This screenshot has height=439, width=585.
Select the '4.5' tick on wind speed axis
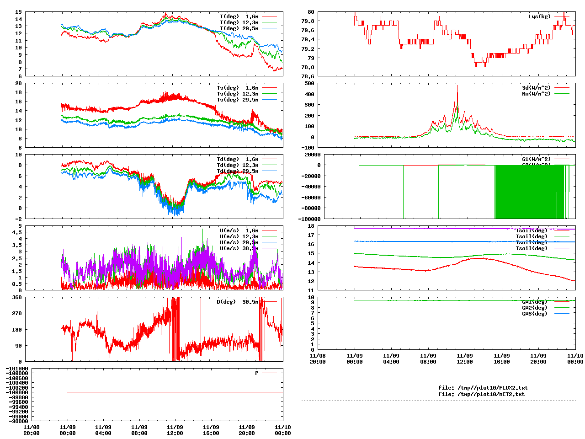(17, 232)
